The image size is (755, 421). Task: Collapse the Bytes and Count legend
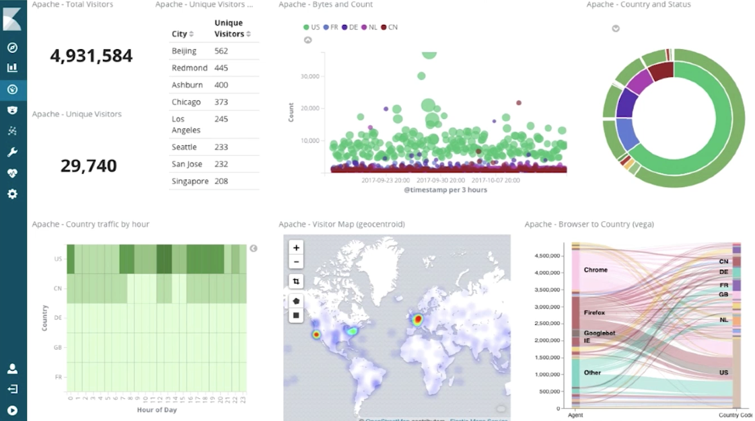tap(308, 40)
